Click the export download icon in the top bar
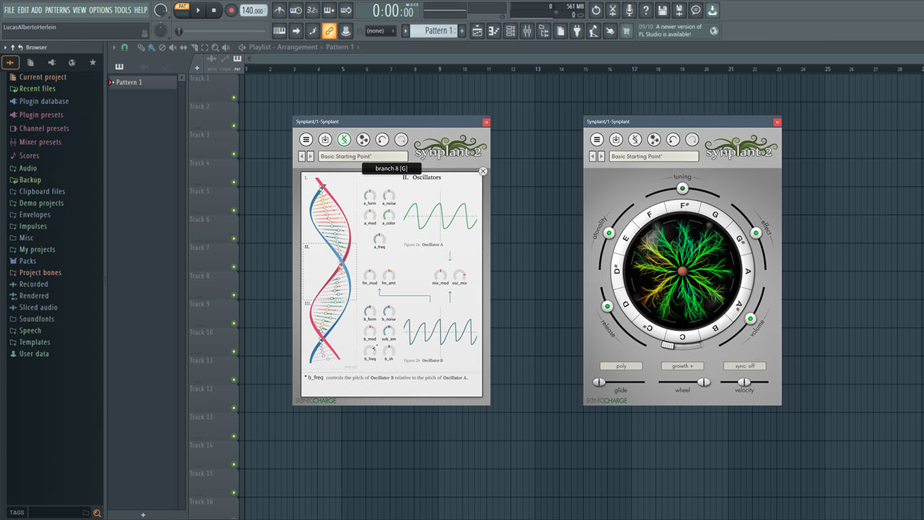Image resolution: width=924 pixels, height=520 pixels. click(712, 10)
